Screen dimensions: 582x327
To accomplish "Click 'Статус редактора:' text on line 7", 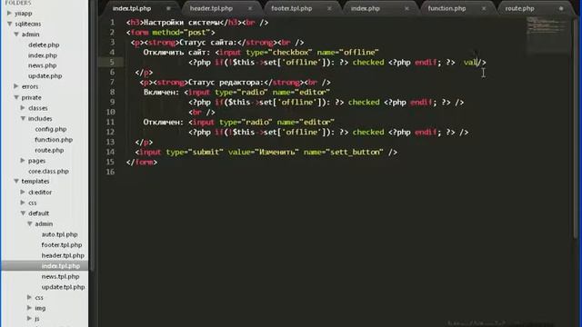I will (226, 83).
